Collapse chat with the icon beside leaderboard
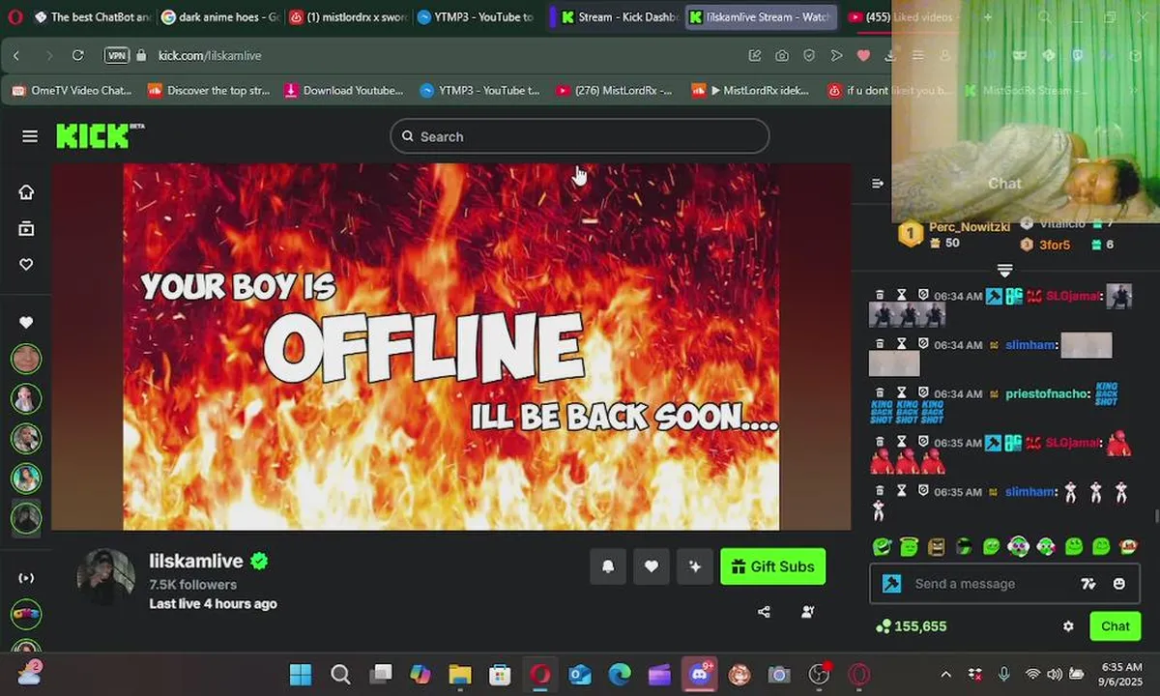This screenshot has width=1160, height=696. pyautogui.click(x=878, y=183)
